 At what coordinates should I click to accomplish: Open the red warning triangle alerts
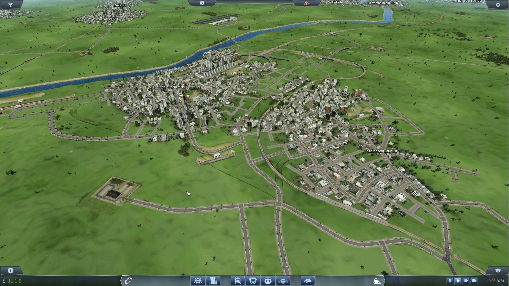coord(306,3)
